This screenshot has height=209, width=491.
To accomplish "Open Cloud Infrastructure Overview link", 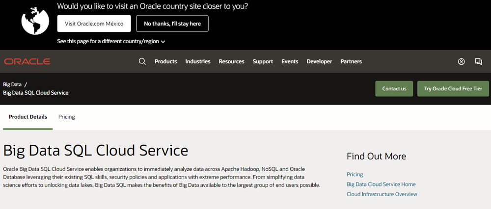I will [x=382, y=194].
